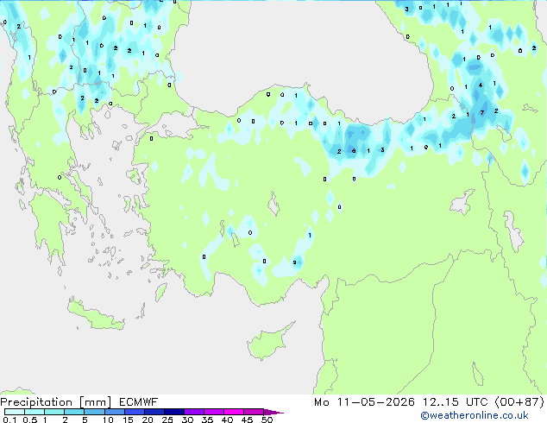Click the "Precipitation [mm]" title text

tap(56, 402)
